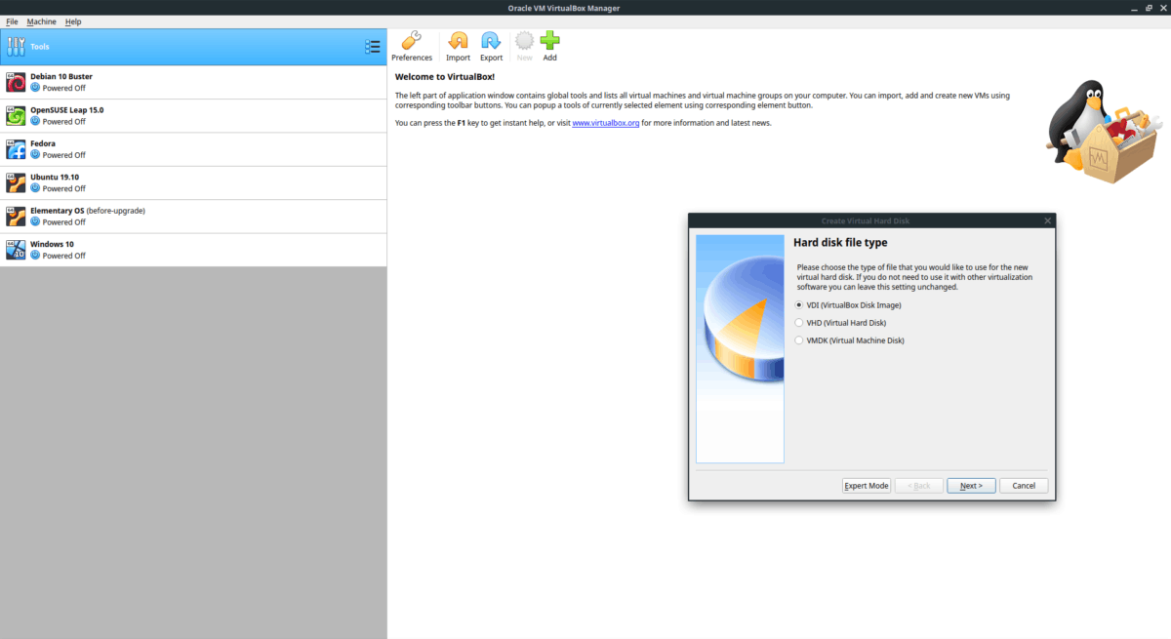Open the Help menu
Screen dimensions: 1171x639
(x=72, y=20)
